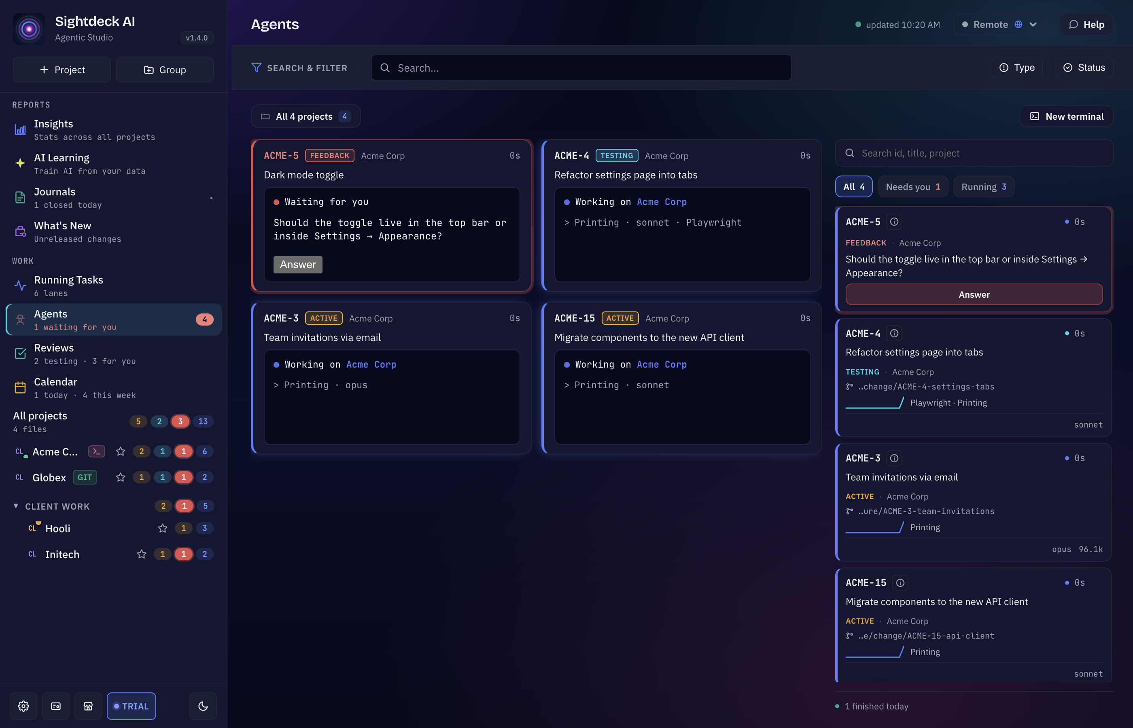Open Reviews in sidebar
Screen dimensions: 1133x728
[113, 354]
